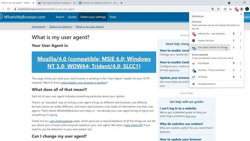The width and height of the screenshot is (250, 141).
Task: Pin User-Agent Switcher to toolbar
Action: pos(234,47)
